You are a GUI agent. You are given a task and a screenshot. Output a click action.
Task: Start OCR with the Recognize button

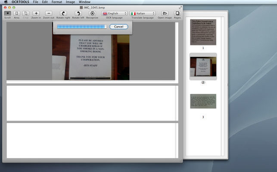point(92,14)
